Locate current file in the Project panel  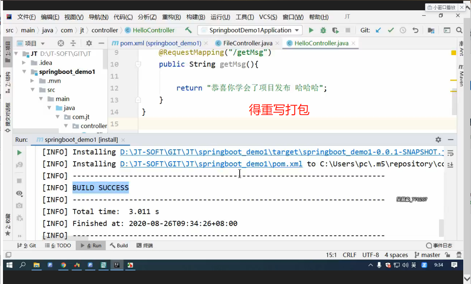tap(61, 43)
